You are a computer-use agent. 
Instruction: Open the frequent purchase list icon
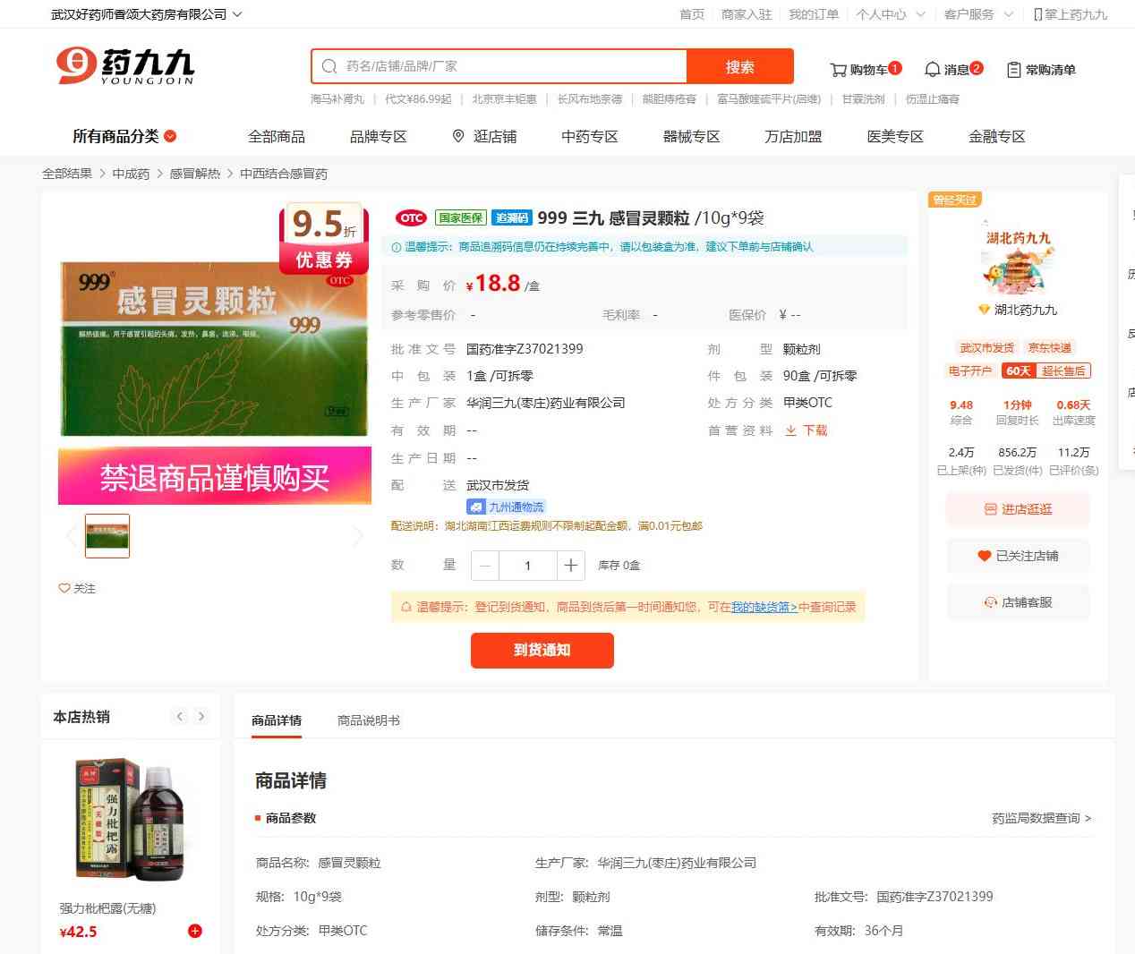[1013, 70]
